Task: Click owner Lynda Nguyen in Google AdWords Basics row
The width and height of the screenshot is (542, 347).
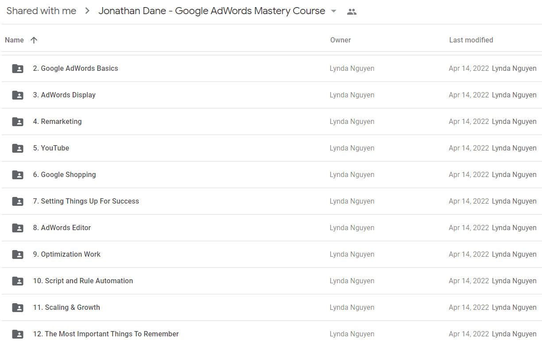Action: [x=352, y=68]
